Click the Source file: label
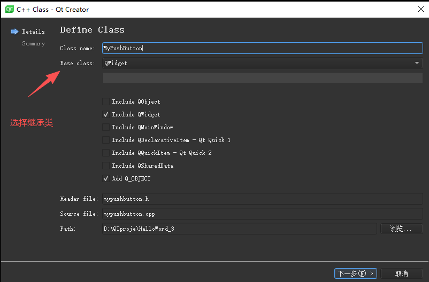Image resolution: width=429 pixels, height=282 pixels. [x=79, y=214]
